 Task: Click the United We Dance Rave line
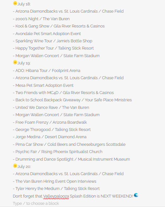click(51, 108)
